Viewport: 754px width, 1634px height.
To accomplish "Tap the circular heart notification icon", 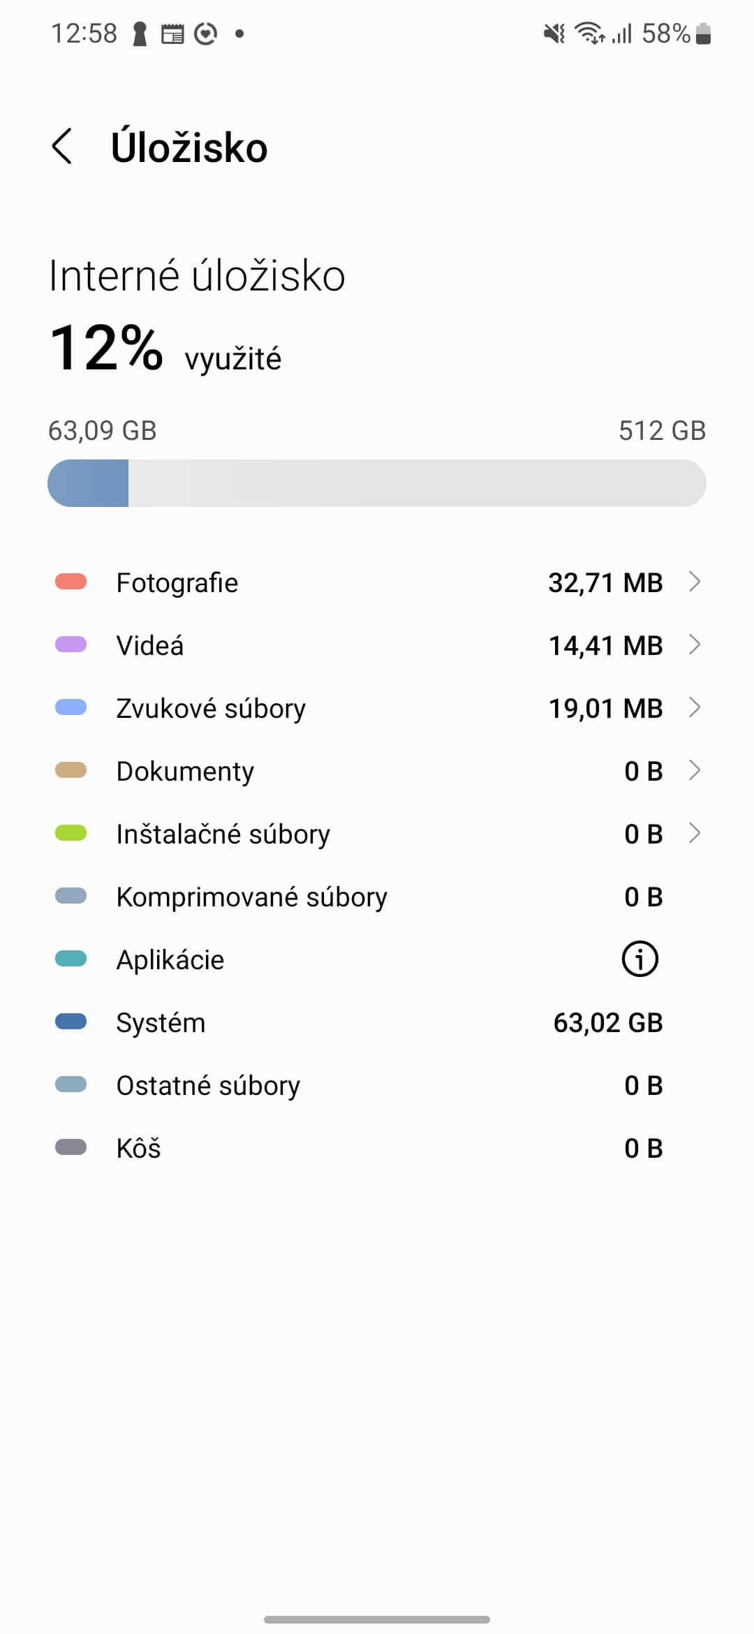I will tap(205, 34).
